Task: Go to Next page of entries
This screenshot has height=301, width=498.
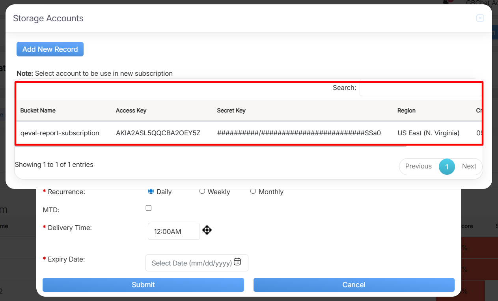Action: [469, 166]
